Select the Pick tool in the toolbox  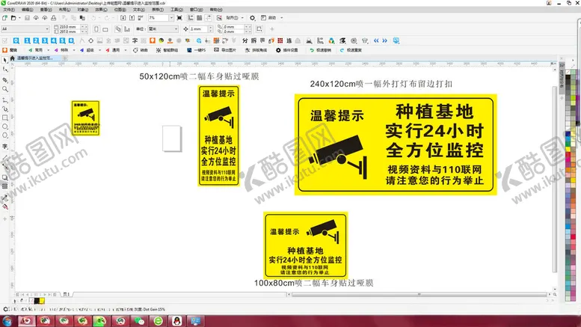(x=4, y=60)
